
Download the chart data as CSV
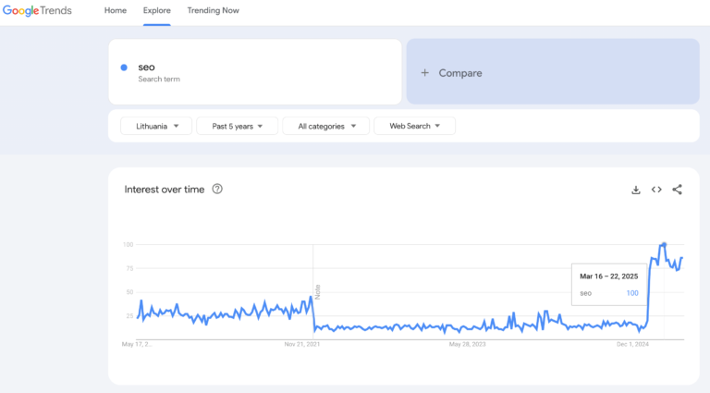tap(636, 190)
